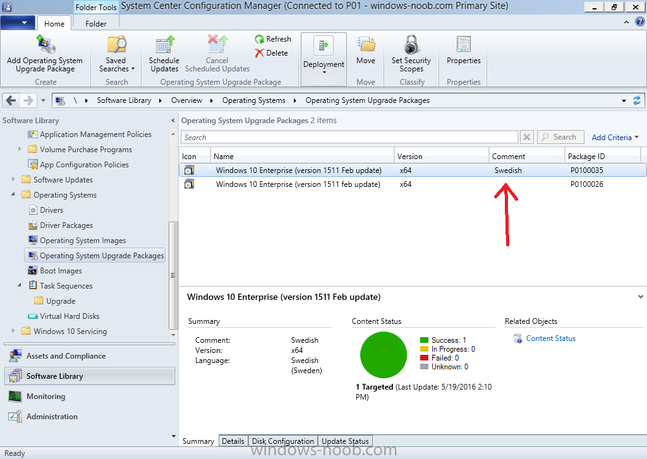
Task: Open the Deployment dropdown
Action: 323,59
